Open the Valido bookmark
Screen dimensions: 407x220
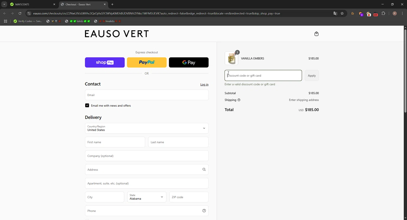click(x=77, y=21)
